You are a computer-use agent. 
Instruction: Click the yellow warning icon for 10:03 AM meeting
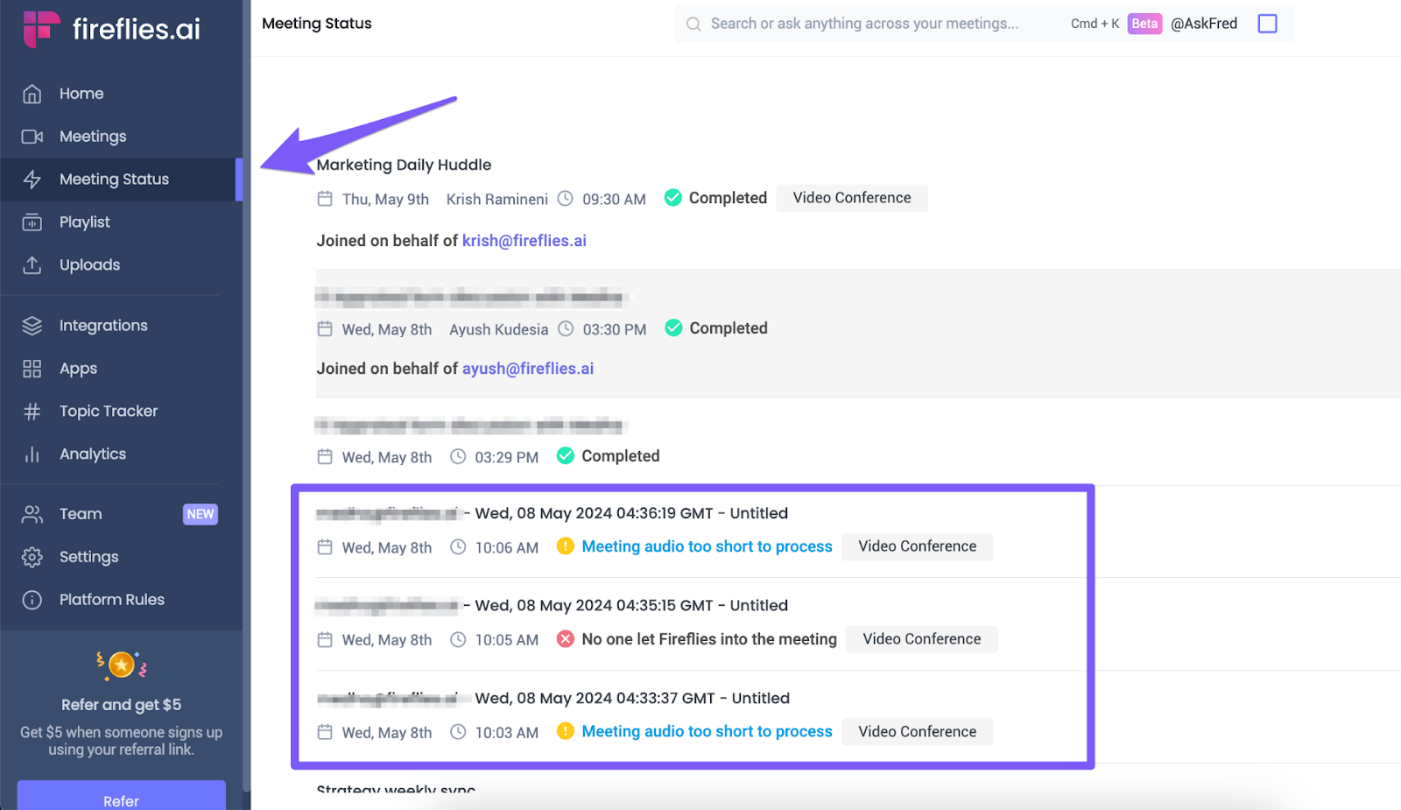pyautogui.click(x=566, y=730)
